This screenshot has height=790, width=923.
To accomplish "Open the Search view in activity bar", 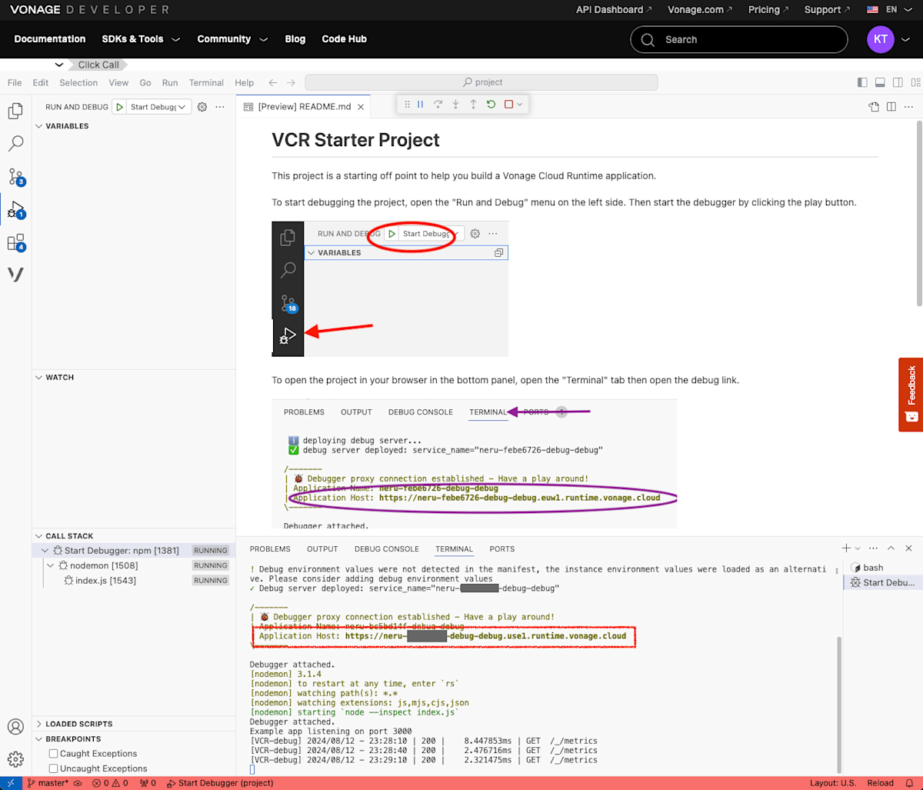I will pos(15,143).
